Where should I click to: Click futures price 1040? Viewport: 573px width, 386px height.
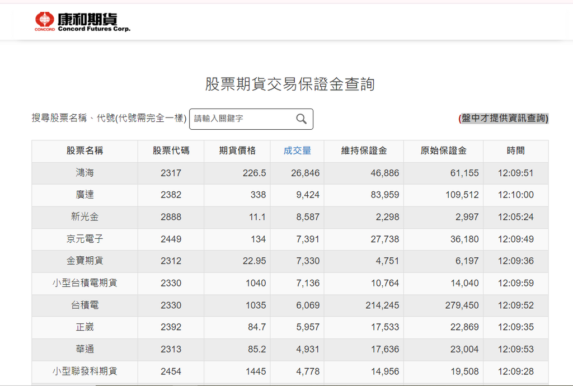point(256,283)
